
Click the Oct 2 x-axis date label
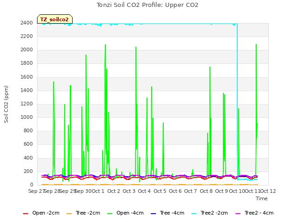tap(114, 191)
